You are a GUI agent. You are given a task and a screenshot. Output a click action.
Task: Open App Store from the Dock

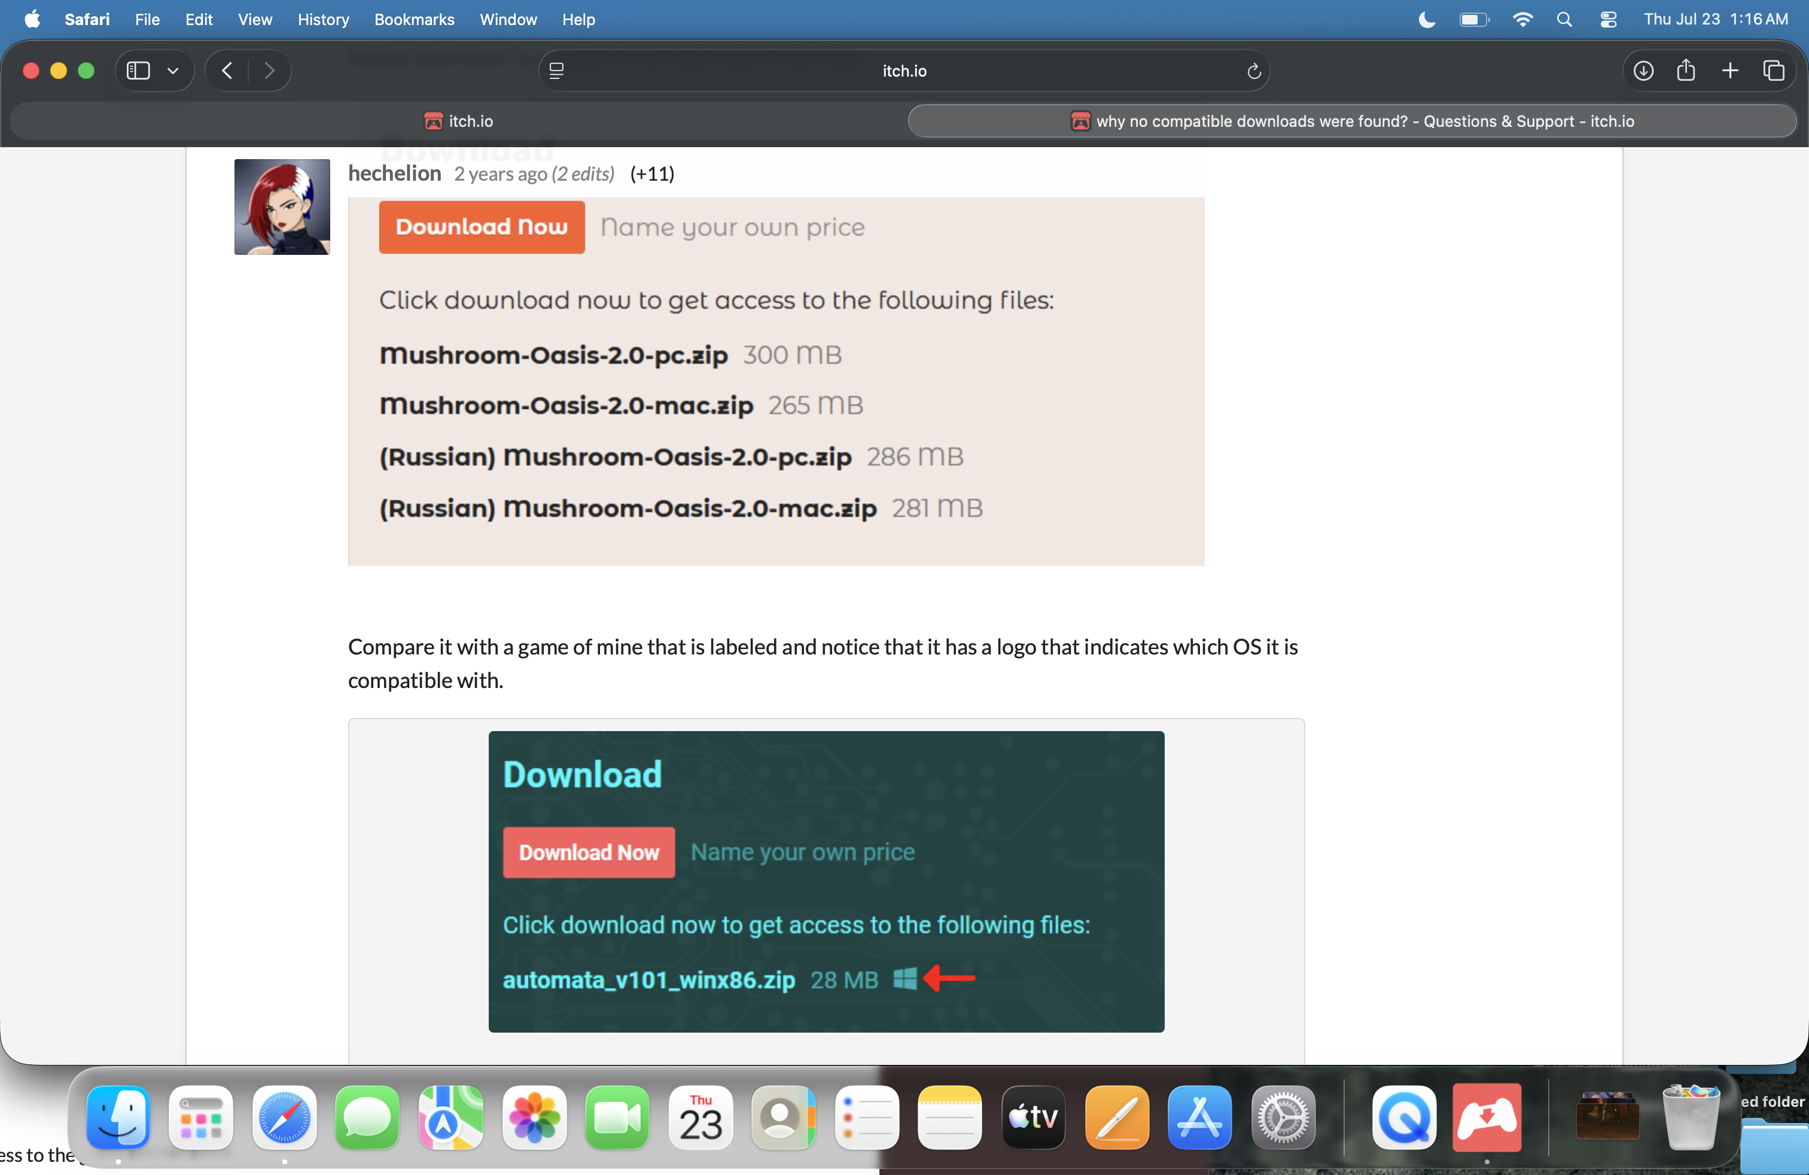pyautogui.click(x=1200, y=1116)
